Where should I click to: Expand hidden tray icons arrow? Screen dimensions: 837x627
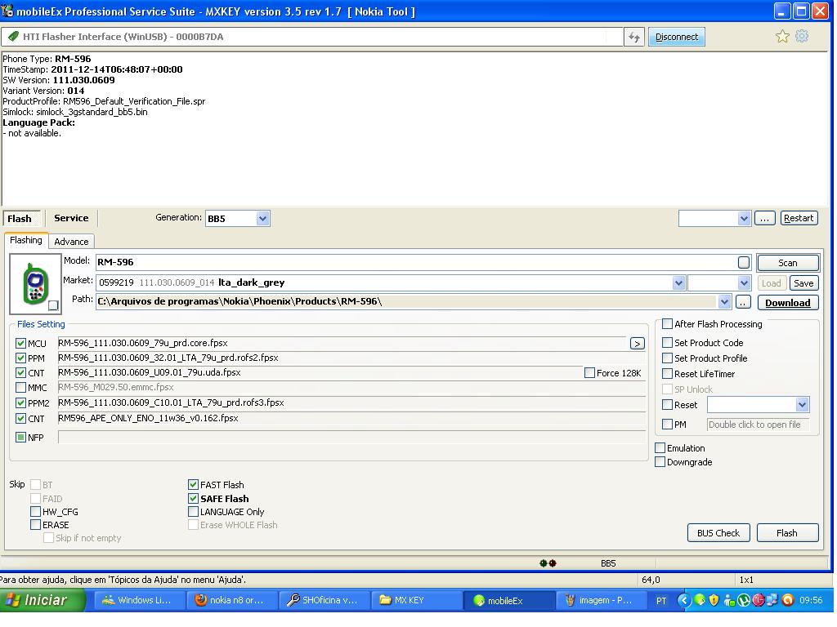pos(684,600)
